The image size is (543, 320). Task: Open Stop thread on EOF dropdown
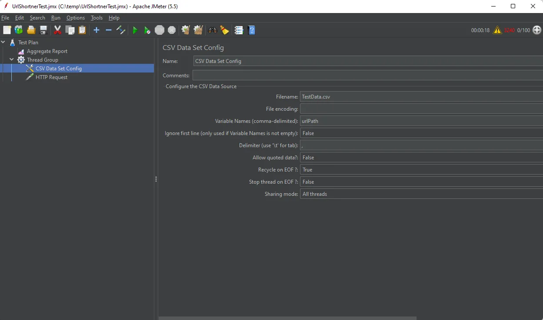coord(421,182)
